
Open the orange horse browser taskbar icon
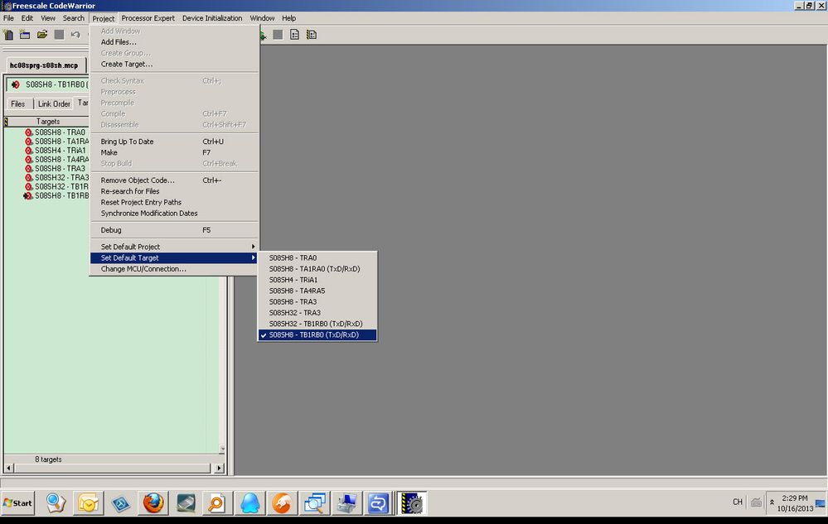282,502
